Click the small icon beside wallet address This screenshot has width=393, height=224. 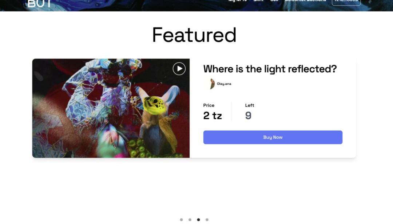click(x=370, y=2)
